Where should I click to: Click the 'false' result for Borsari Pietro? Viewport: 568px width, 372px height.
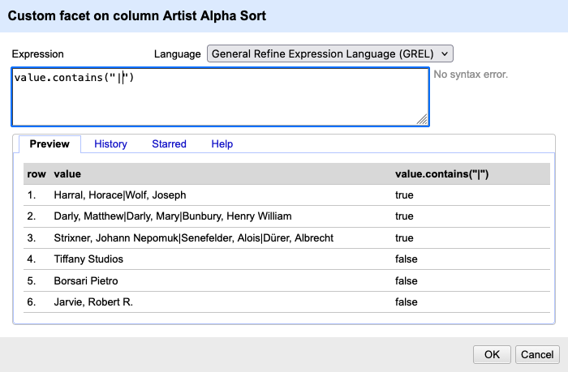(x=406, y=280)
